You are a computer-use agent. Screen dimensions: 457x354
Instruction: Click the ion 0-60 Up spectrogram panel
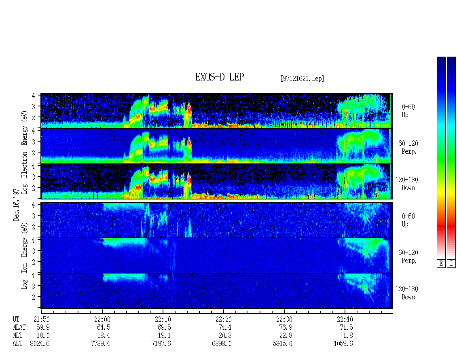coord(216,220)
